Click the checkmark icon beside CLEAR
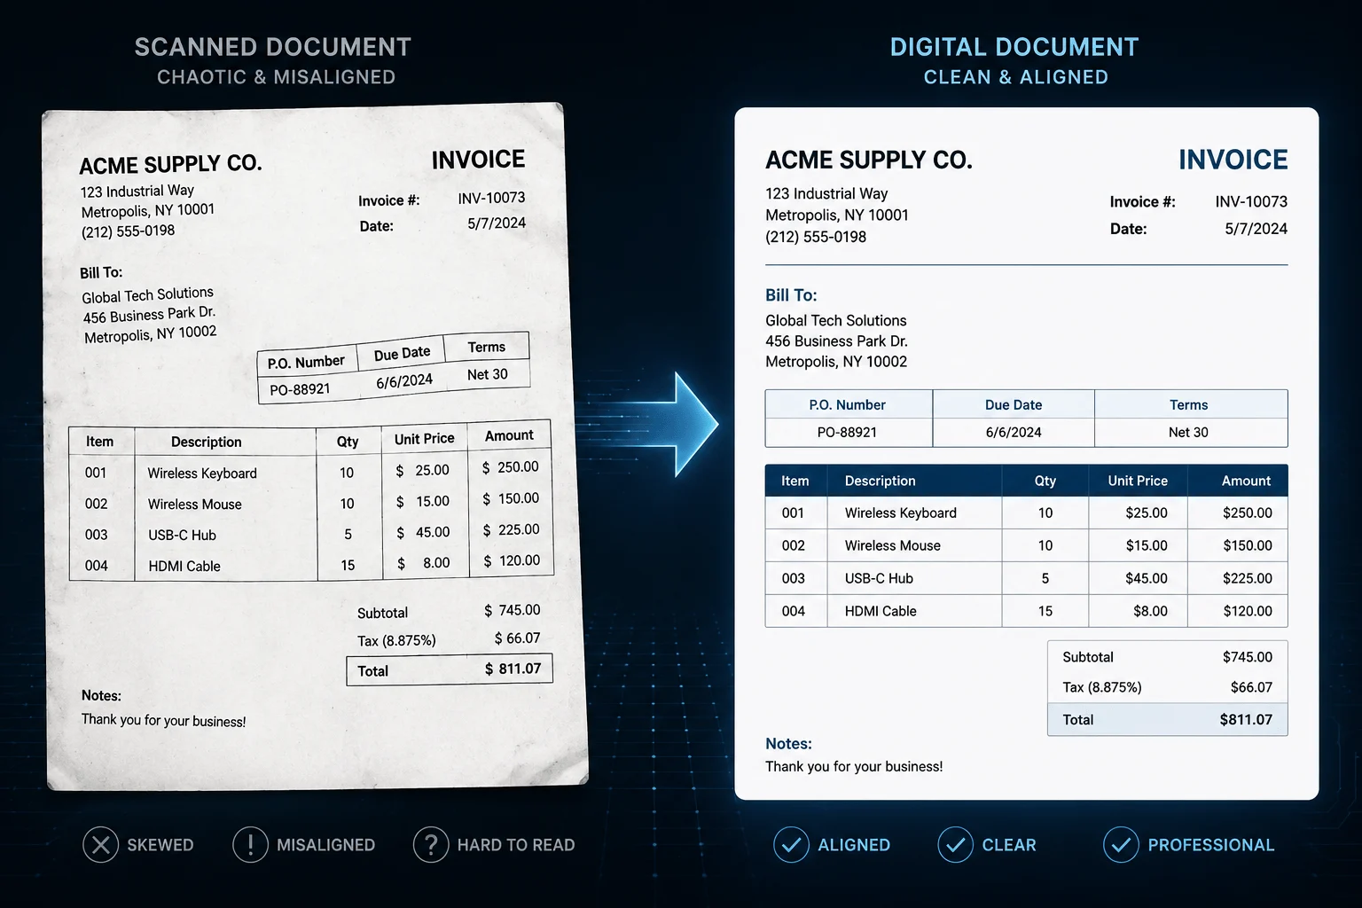 click(955, 845)
